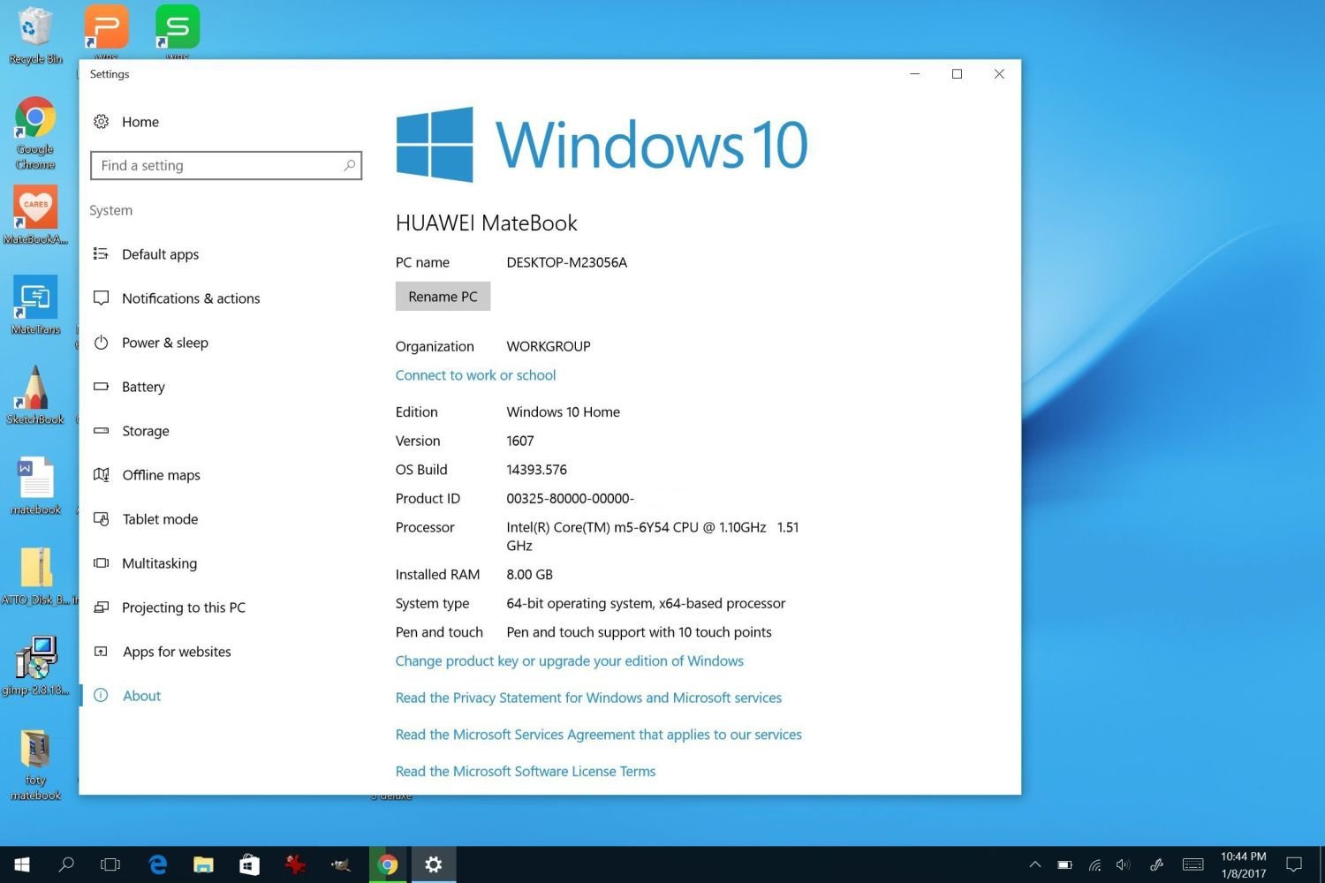The width and height of the screenshot is (1325, 883).
Task: Open Projecting to this PC settings
Action: (184, 608)
